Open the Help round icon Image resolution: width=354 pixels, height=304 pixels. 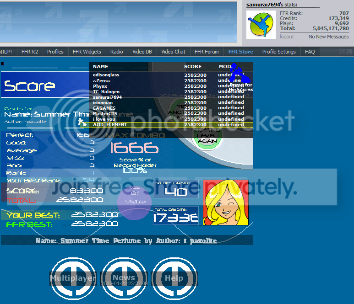pos(174,277)
